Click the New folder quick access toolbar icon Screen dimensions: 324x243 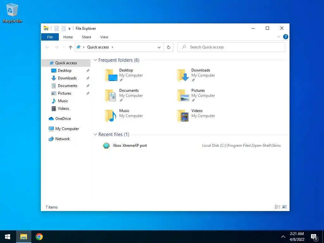64,28
